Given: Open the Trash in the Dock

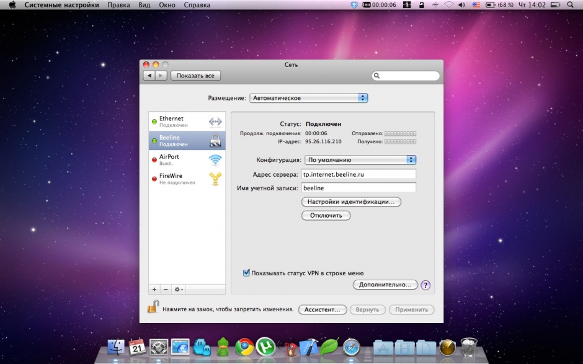Looking at the screenshot, I should [468, 347].
